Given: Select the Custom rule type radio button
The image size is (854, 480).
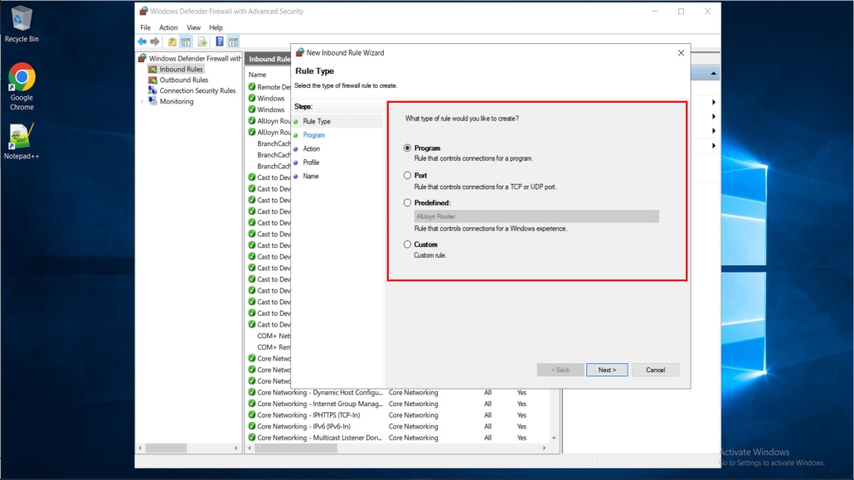Looking at the screenshot, I should [x=407, y=245].
